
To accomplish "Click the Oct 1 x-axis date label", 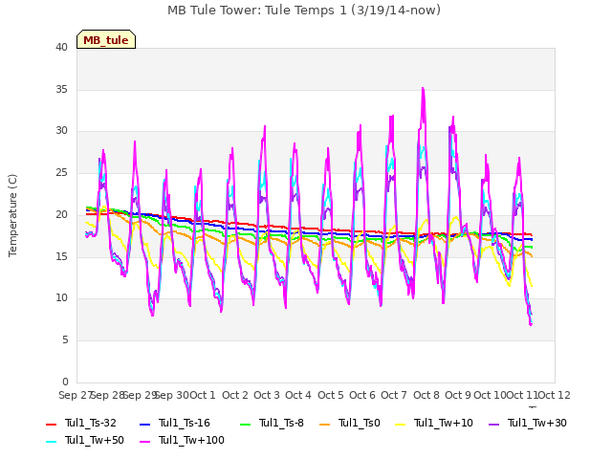I will tap(203, 395).
